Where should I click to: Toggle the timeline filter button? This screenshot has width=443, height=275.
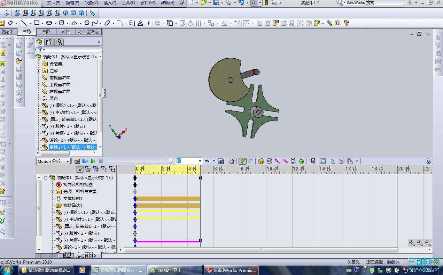pyautogui.click(x=80, y=169)
